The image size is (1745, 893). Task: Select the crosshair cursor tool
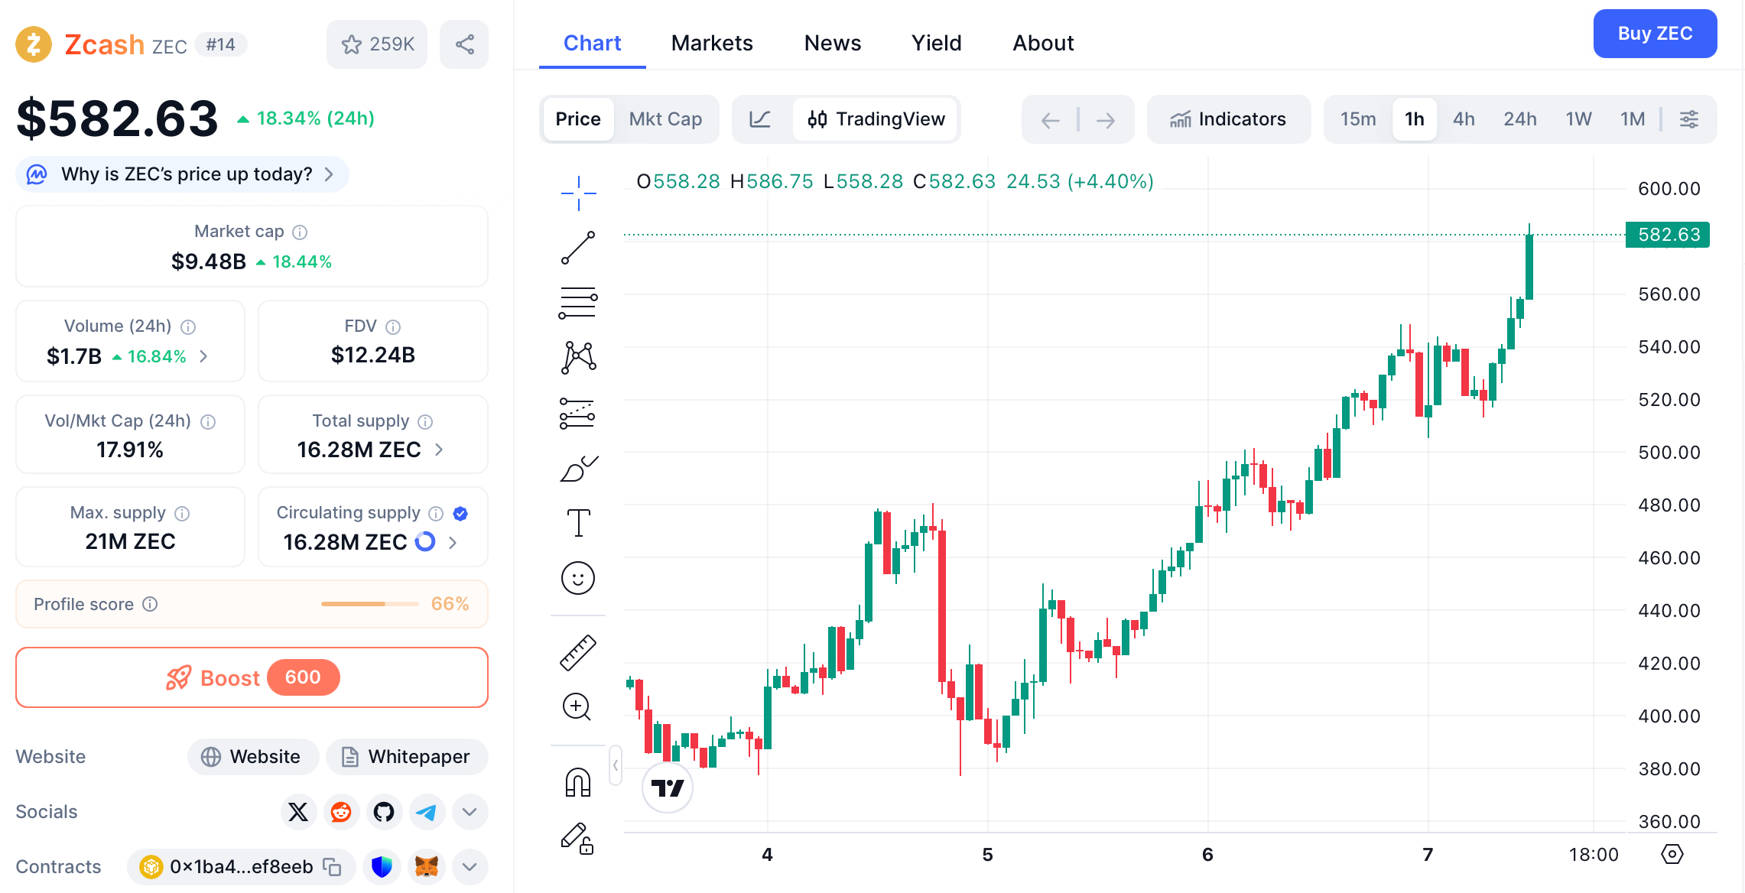[577, 193]
